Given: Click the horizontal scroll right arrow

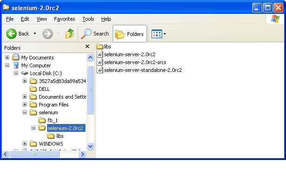Looking at the screenshot, I should coord(82,154).
